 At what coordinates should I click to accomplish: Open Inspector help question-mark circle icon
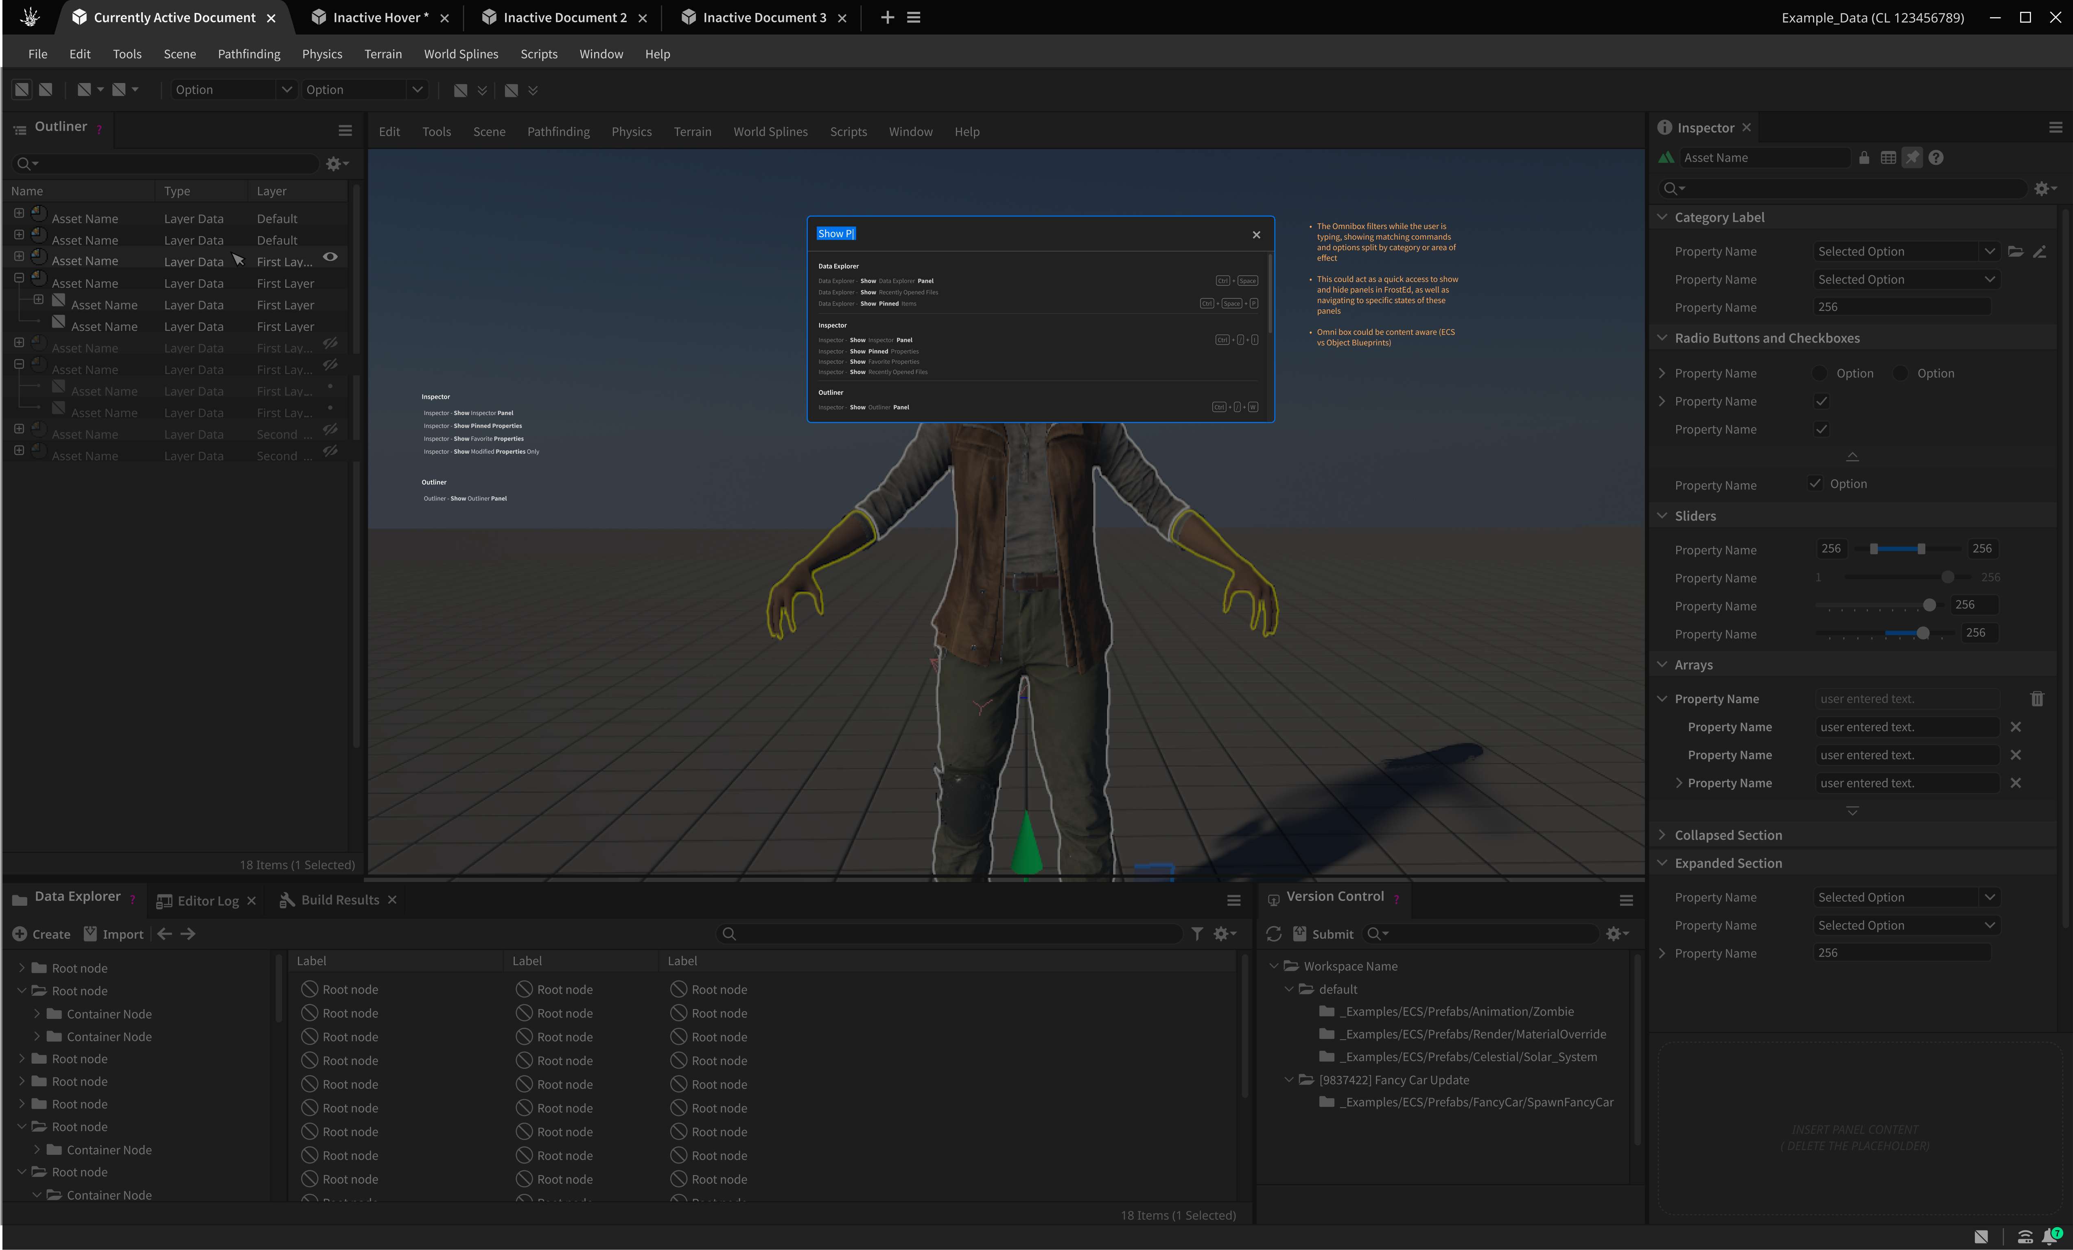[1936, 157]
